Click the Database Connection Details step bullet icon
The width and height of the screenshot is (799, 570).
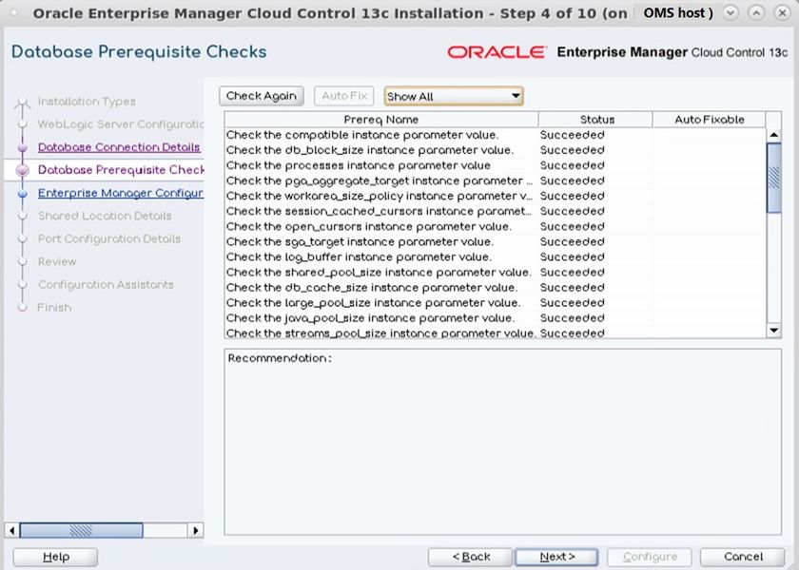pos(23,147)
